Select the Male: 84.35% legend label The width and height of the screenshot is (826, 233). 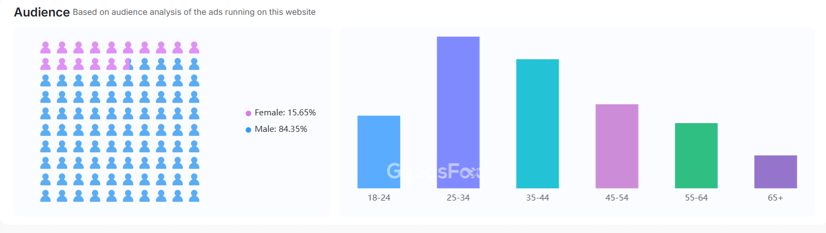(281, 129)
